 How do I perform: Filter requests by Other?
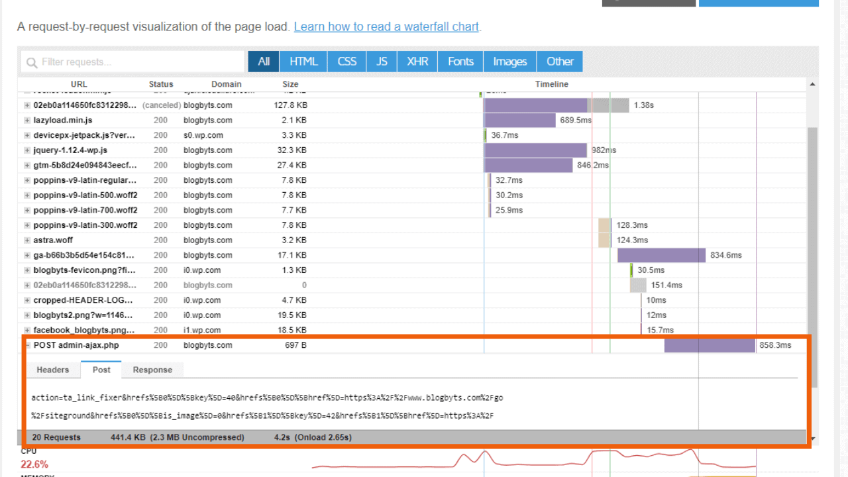coord(560,62)
